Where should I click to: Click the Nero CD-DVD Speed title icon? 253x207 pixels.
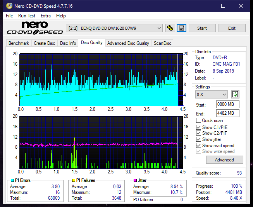(x=9, y=6)
